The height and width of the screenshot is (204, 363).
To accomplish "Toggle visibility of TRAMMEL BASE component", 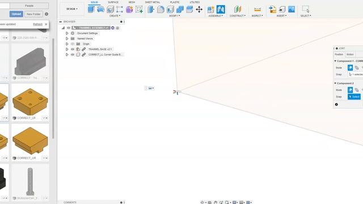I will [x=73, y=49].
